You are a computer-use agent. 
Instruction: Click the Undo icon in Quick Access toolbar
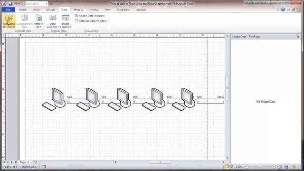click(15, 4)
